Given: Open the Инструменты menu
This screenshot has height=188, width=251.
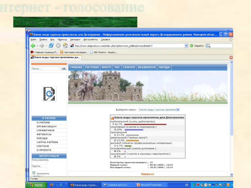Looking at the screenshot, I should coord(90,39).
